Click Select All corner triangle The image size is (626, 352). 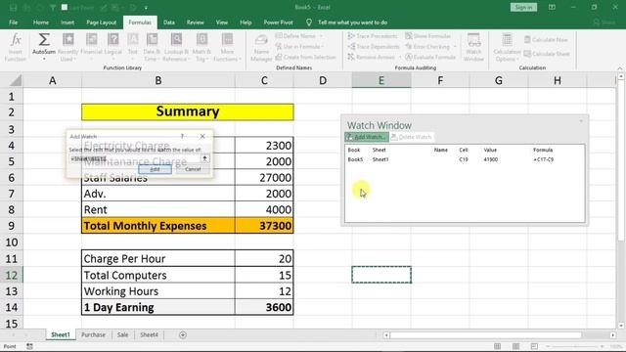coord(16,81)
